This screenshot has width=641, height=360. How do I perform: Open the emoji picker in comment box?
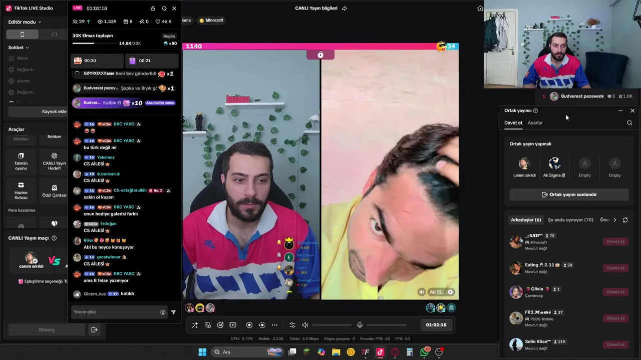[163, 312]
